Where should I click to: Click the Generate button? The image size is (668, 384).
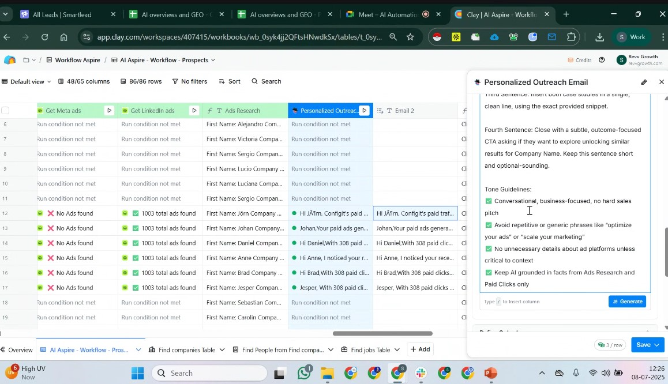pos(627,302)
